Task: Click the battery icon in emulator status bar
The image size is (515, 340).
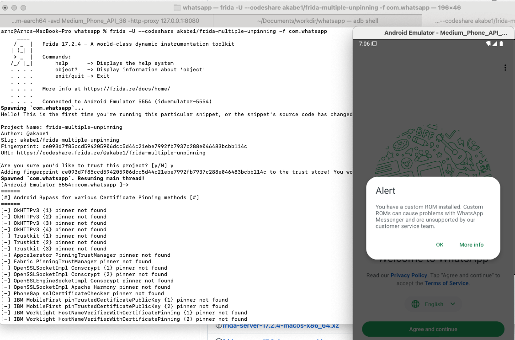Action: pos(501,44)
